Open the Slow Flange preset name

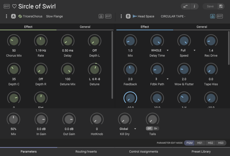[x=55, y=16]
